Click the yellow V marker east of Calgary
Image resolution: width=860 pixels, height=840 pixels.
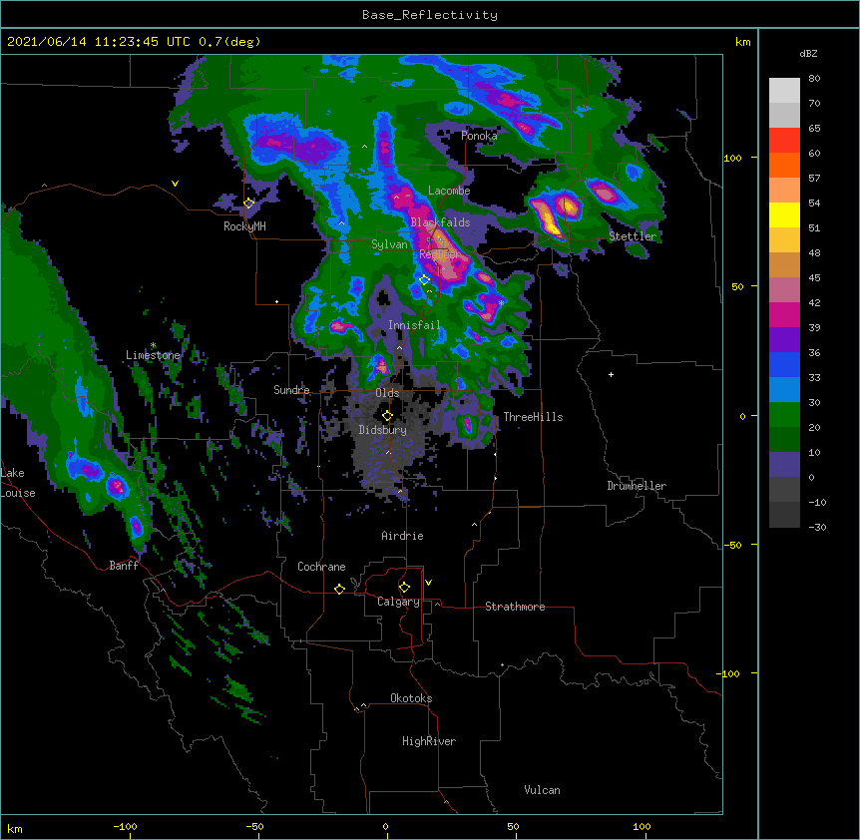(x=428, y=583)
